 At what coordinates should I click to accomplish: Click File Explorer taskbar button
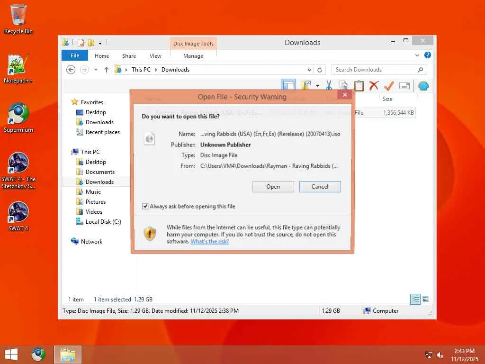[x=68, y=355]
